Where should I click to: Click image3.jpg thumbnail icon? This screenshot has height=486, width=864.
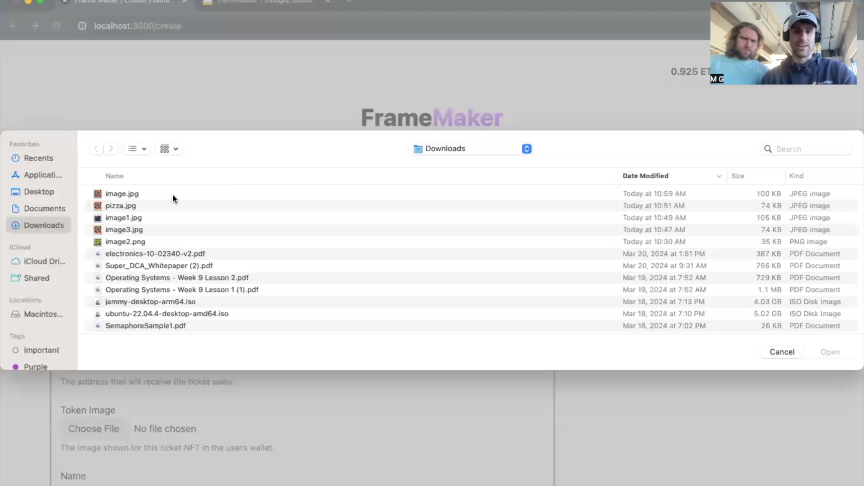point(98,230)
